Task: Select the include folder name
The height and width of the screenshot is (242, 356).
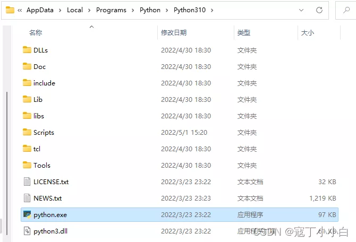Action: (44, 83)
